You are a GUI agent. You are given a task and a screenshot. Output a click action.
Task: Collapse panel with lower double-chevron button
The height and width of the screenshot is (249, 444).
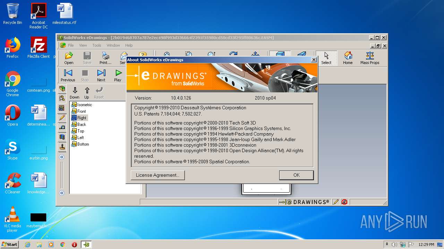62,193
